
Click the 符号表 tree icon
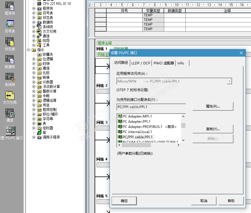tap(39, 13)
